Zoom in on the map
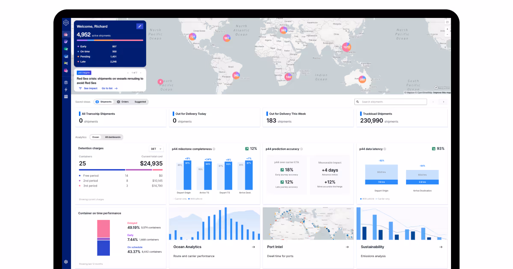Viewport: 513px width, 269px height. tap(447, 29)
